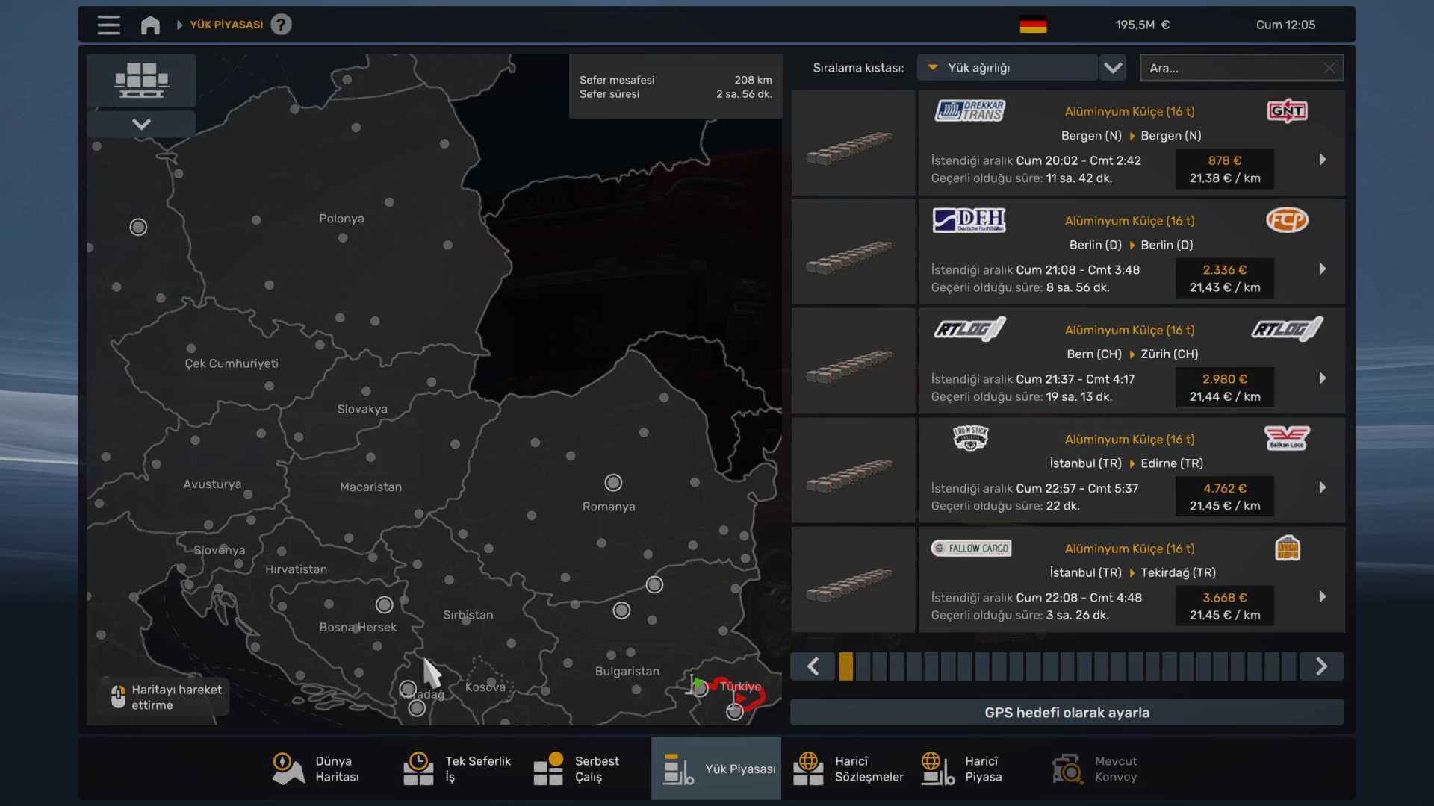Viewport: 1434px width, 806px height.
Task: Expand the Bergen to Bergen job arrow
Action: coord(1322,160)
